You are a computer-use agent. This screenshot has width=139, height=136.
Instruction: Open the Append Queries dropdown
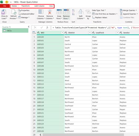tap(129, 14)
